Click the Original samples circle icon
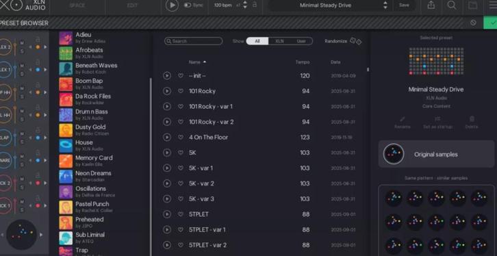 point(394,154)
